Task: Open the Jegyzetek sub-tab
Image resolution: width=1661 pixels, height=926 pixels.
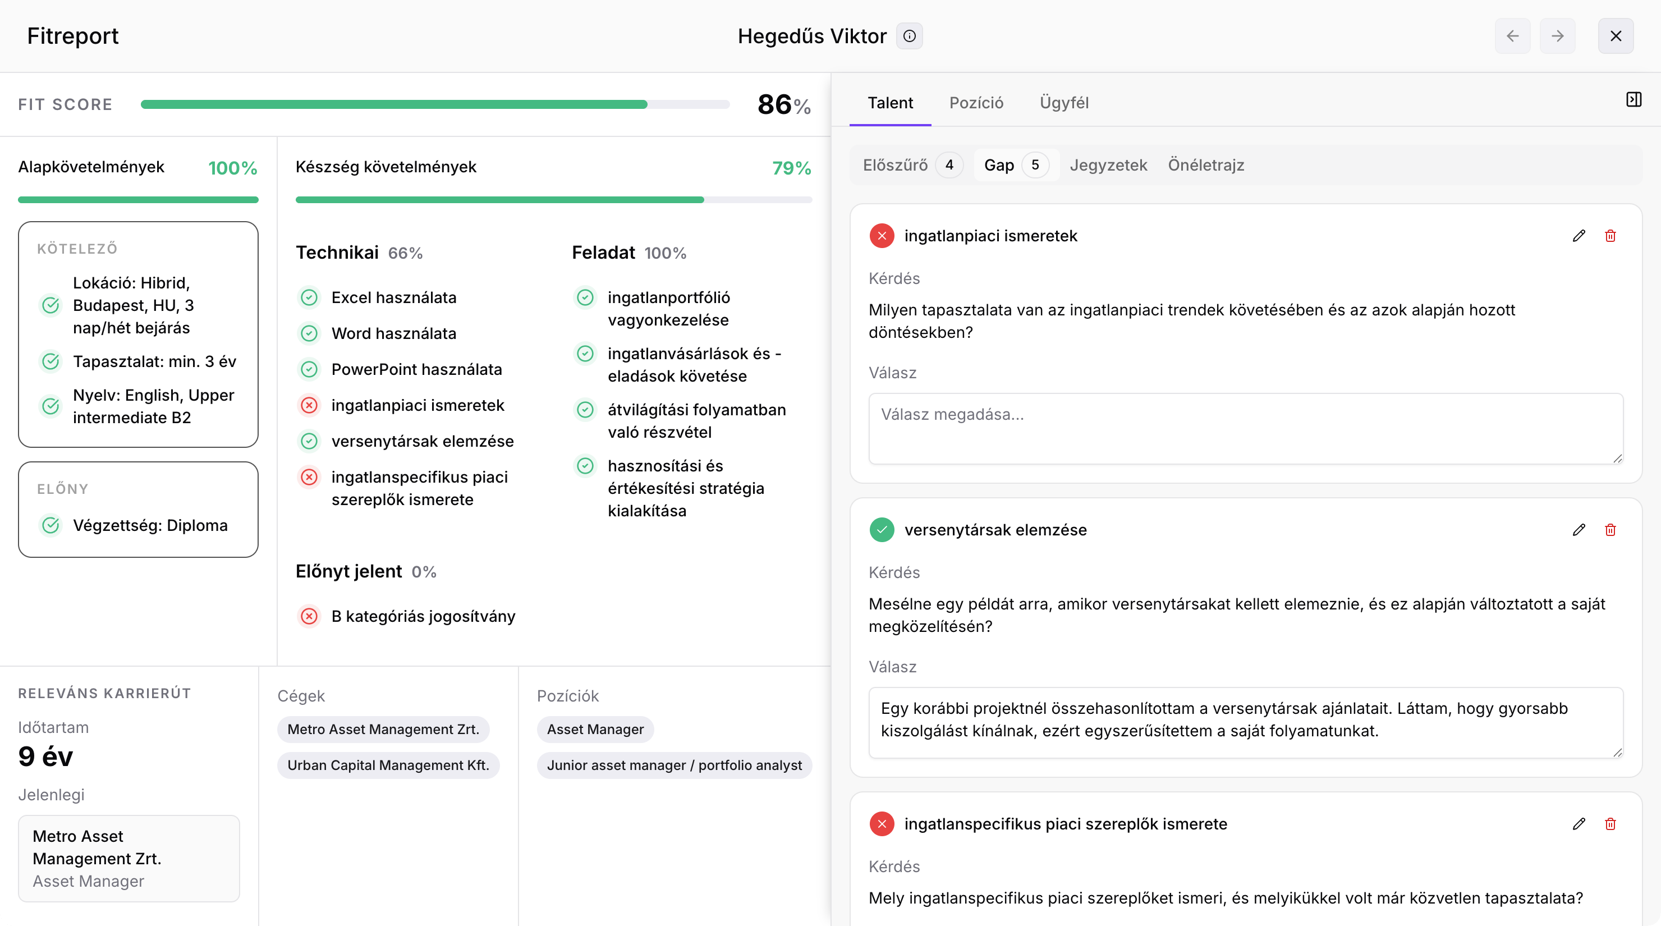Action: tap(1108, 165)
